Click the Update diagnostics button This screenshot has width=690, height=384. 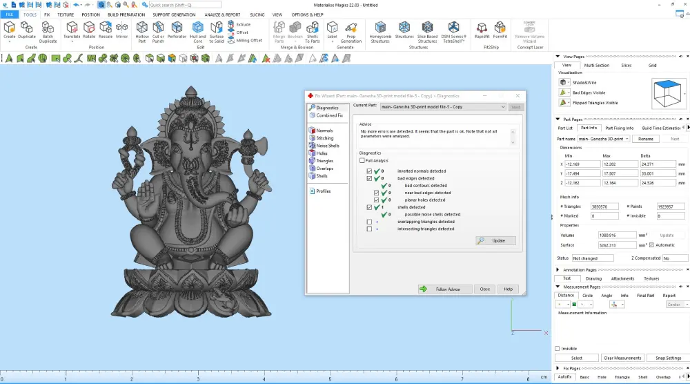[x=495, y=241]
